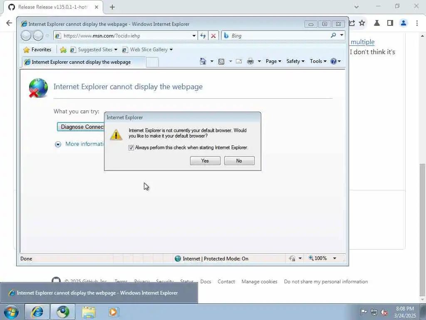This screenshot has height=320, width=426.
Task: Toggle Chrome side panel icon
Action: (x=390, y=23)
